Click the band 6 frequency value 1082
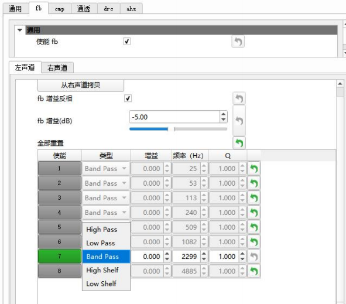This screenshot has width=346, height=304. (187, 242)
